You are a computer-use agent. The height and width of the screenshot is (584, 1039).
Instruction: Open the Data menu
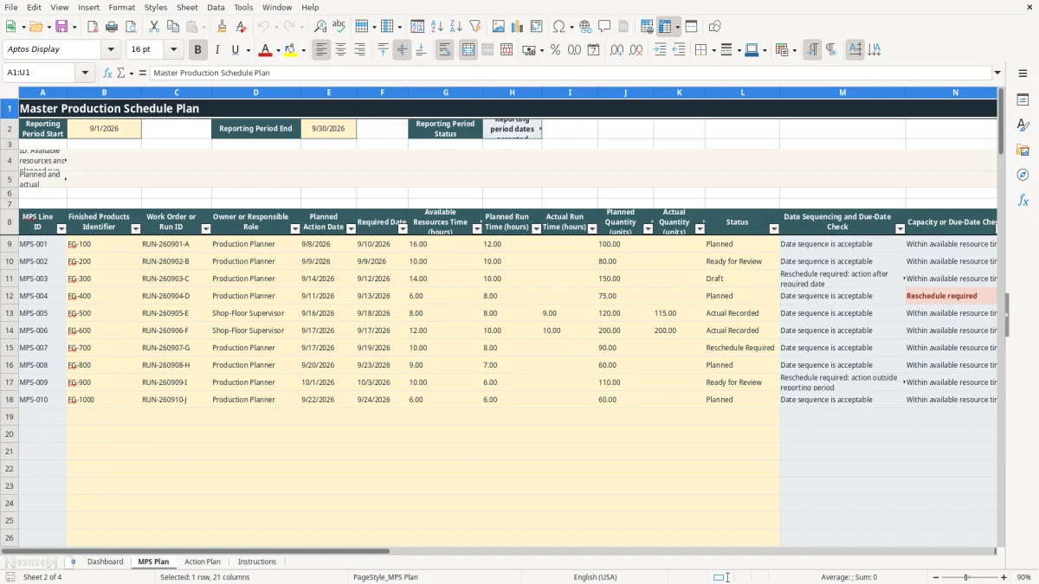click(x=216, y=7)
